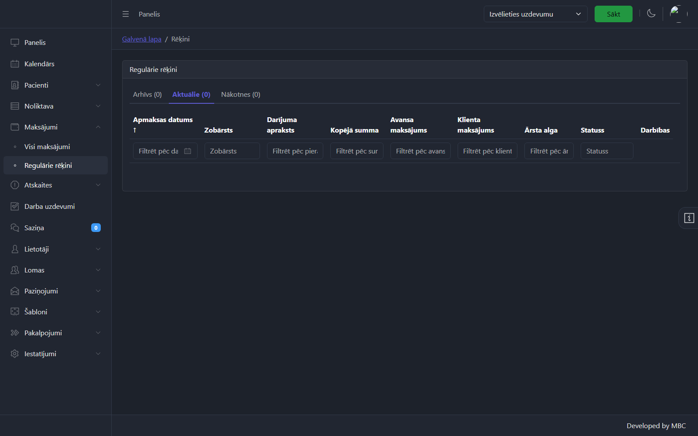The image size is (698, 436).
Task: Click the Saziņa unread count badge
Action: tap(96, 228)
